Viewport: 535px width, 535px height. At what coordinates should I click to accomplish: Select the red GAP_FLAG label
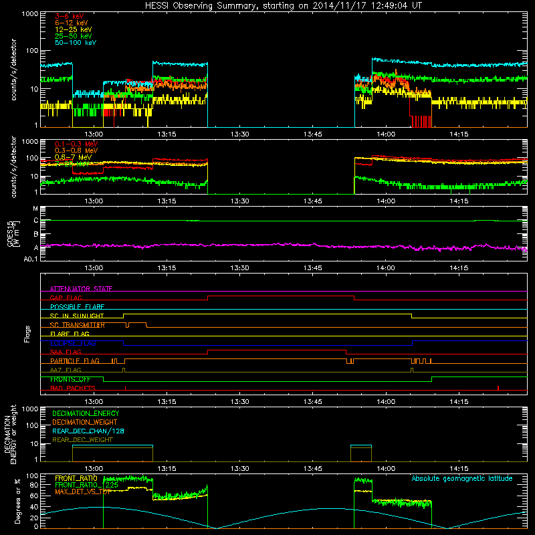pos(66,298)
